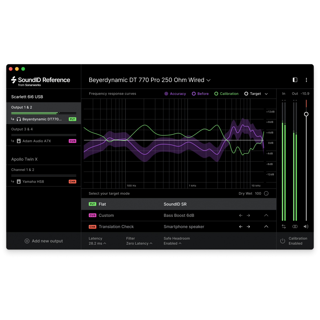The image size is (320, 320).
Task: Toggle the sidebar panel layout icon
Action: tap(295, 80)
